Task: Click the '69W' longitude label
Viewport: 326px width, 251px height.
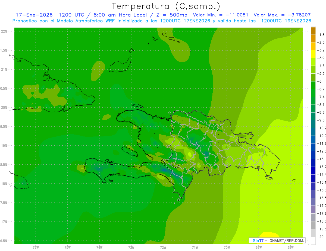Action: pyautogui.click(x=259, y=247)
